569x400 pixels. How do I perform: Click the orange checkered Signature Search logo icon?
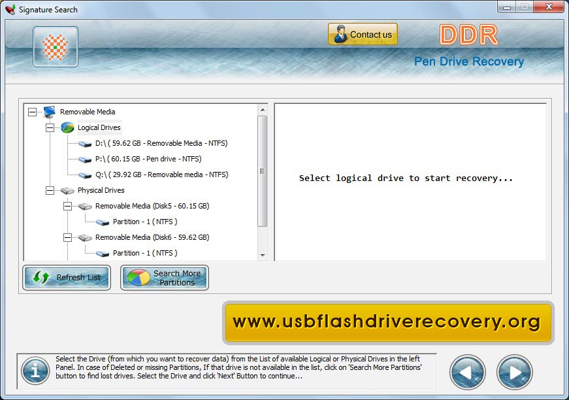56,47
